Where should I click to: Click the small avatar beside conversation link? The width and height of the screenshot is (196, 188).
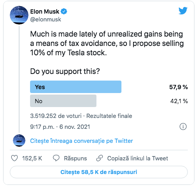pos(19,141)
